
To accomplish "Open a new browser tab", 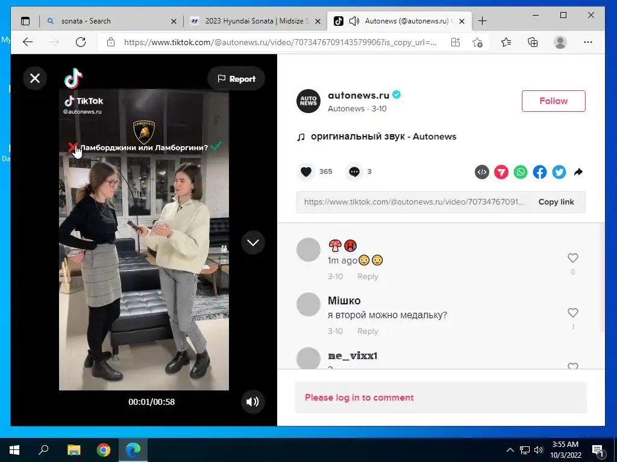I will (x=482, y=21).
